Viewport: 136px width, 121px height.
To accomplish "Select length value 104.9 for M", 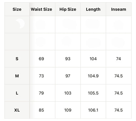I will [x=93, y=76].
